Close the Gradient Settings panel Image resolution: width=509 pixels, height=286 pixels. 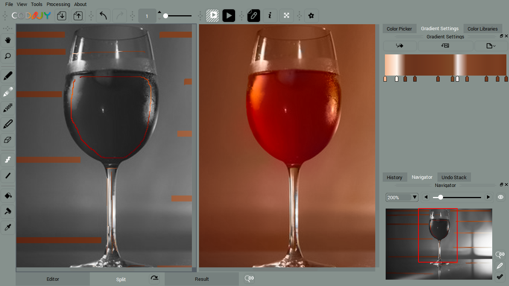pyautogui.click(x=506, y=36)
